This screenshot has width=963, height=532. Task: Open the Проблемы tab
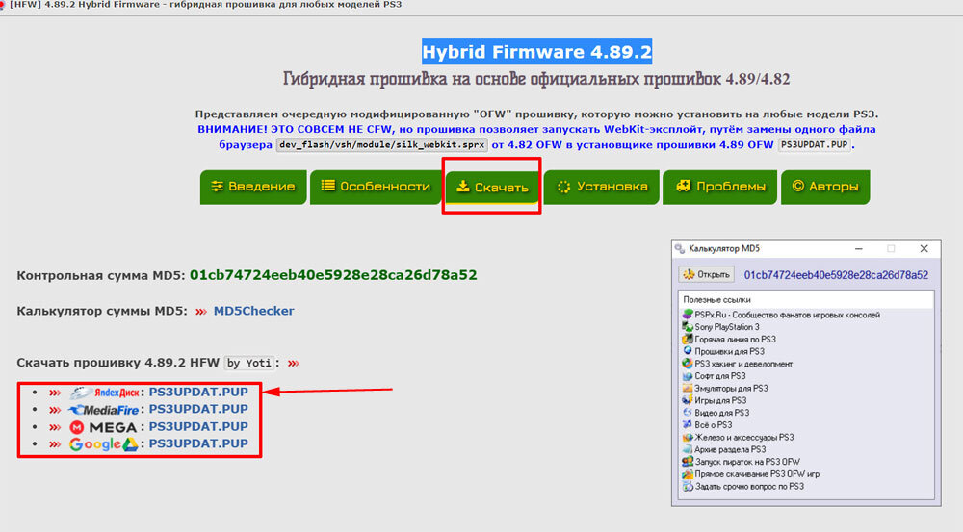coord(719,187)
